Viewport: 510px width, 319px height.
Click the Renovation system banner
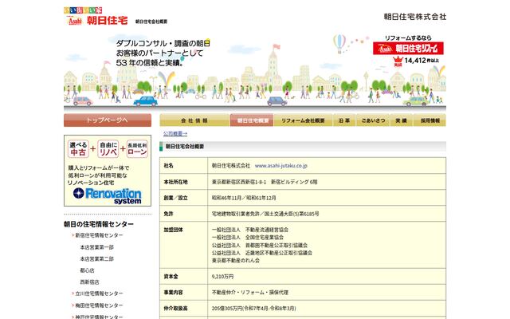pos(108,171)
